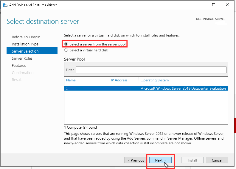This screenshot has width=236, height=169.
Task: Open the Server Selection step
Action: point(32,51)
